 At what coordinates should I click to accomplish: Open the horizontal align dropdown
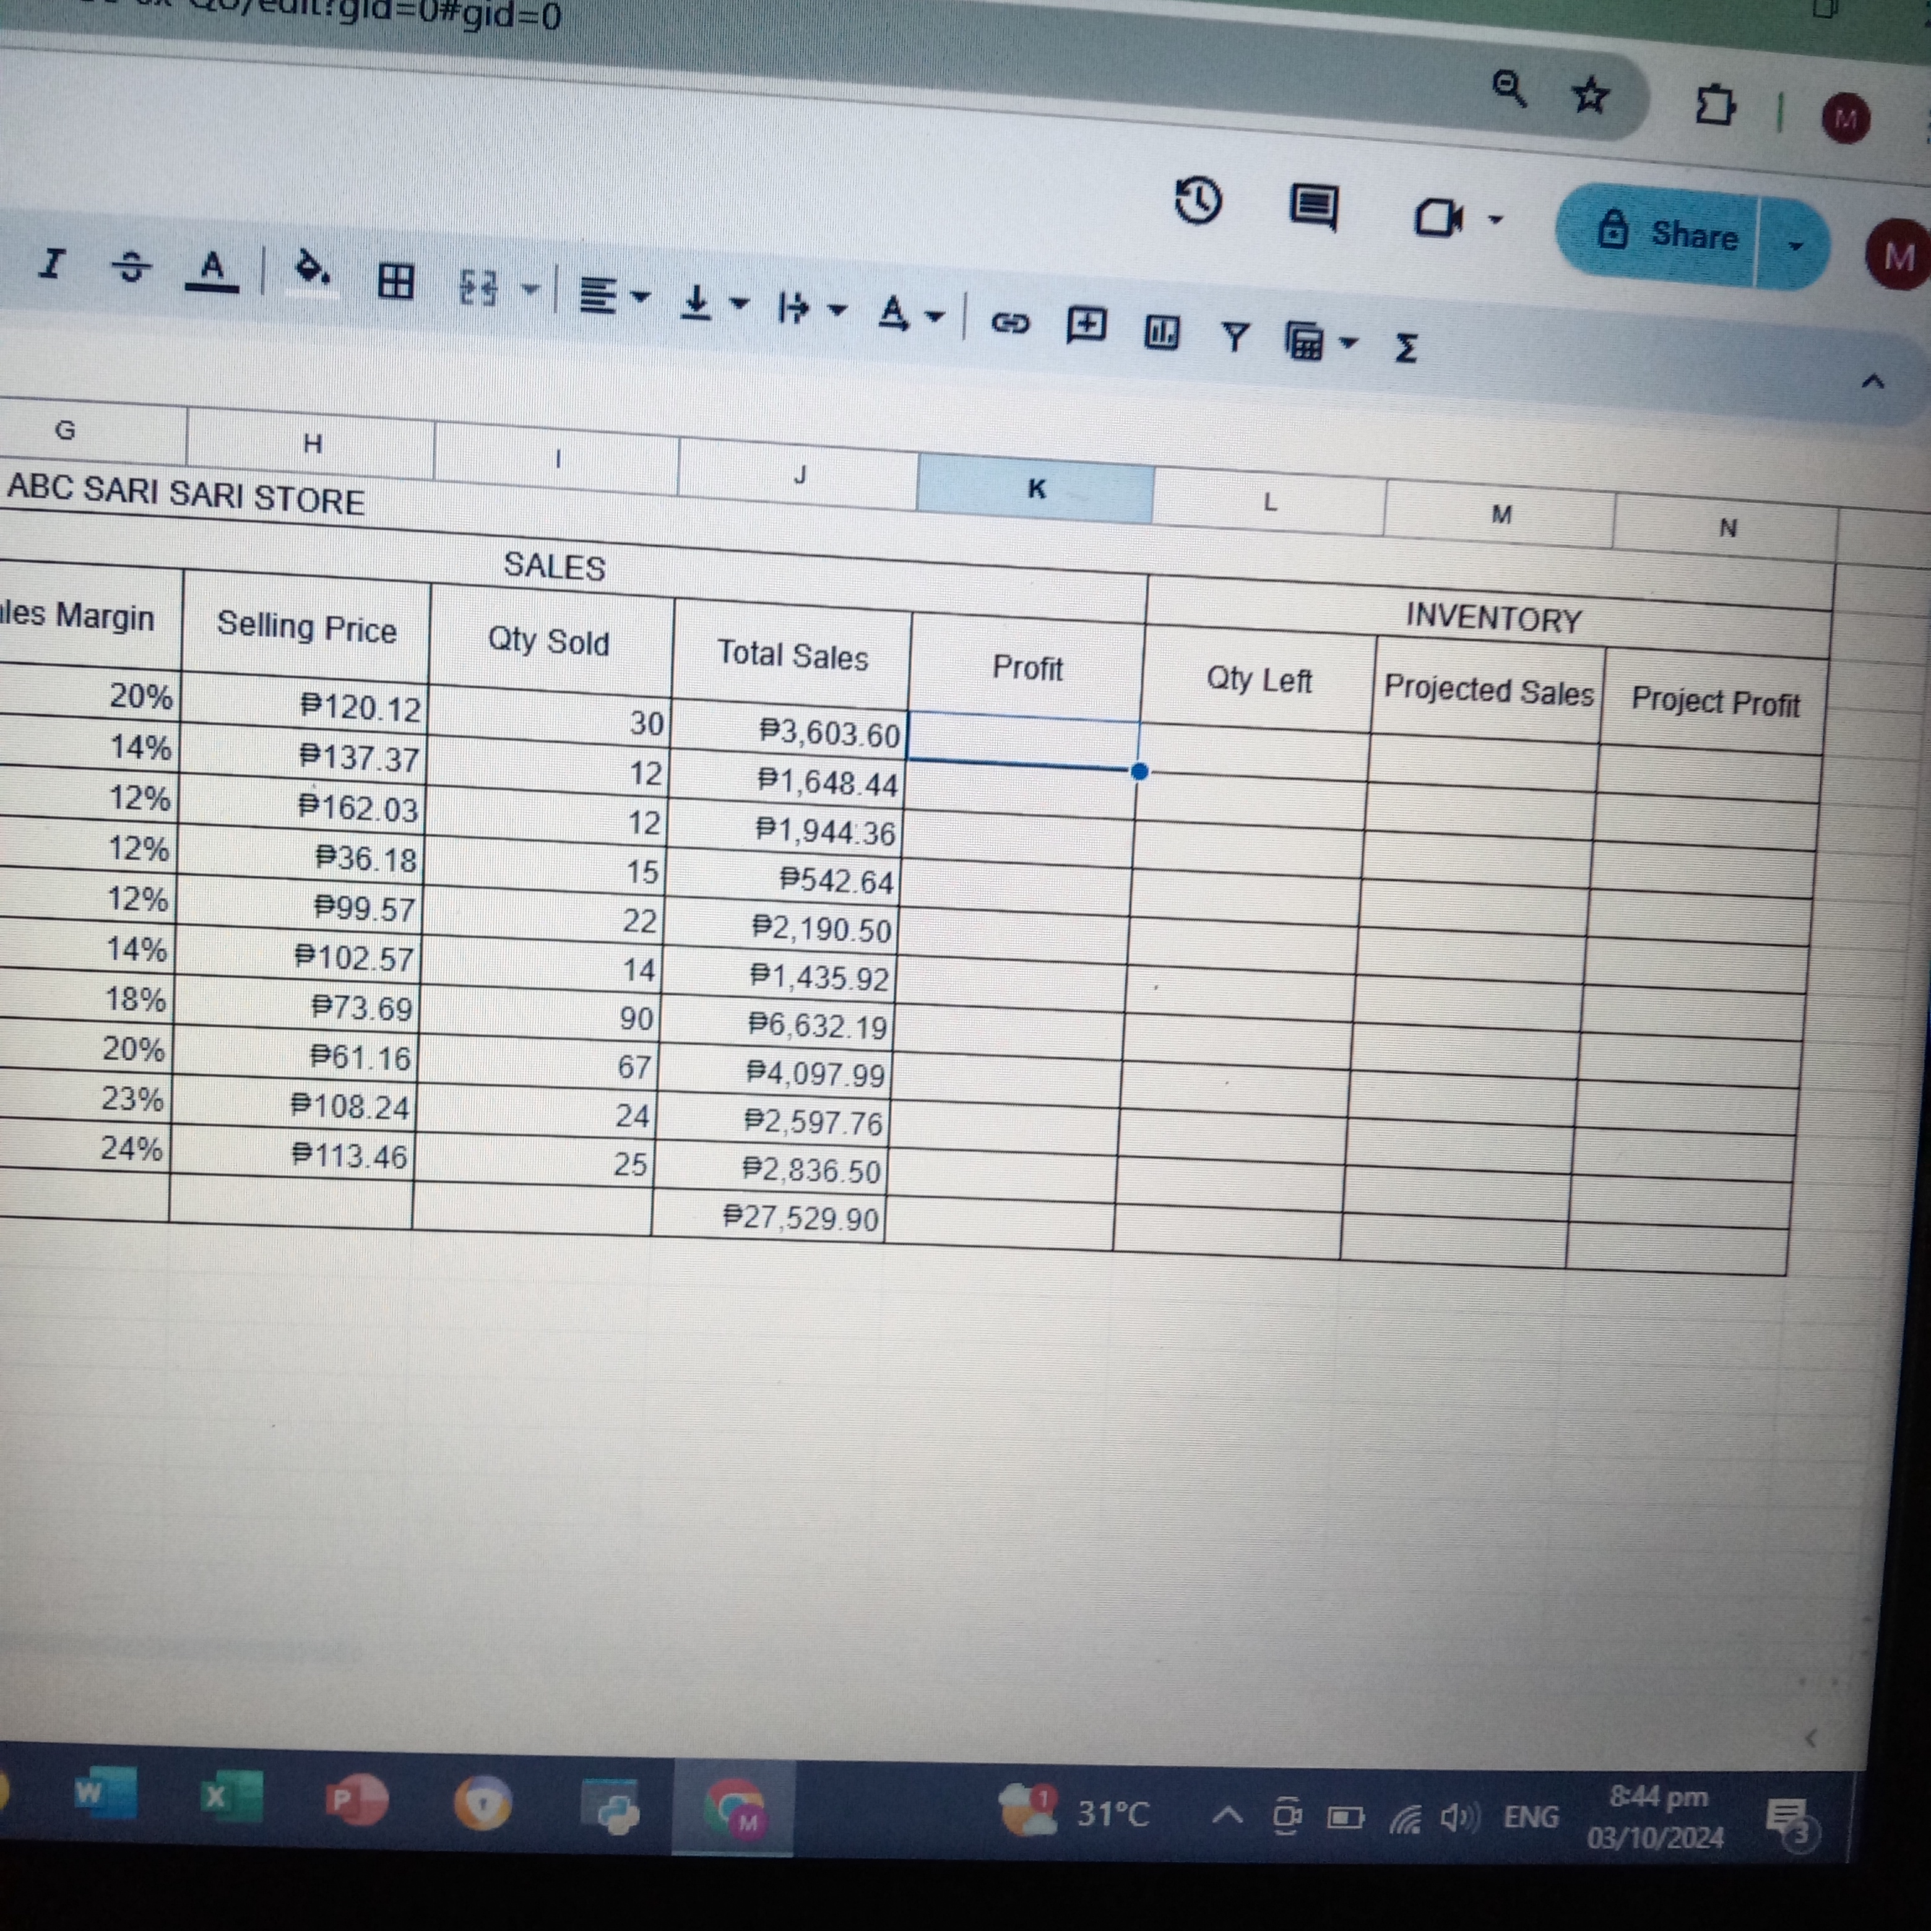[615, 295]
